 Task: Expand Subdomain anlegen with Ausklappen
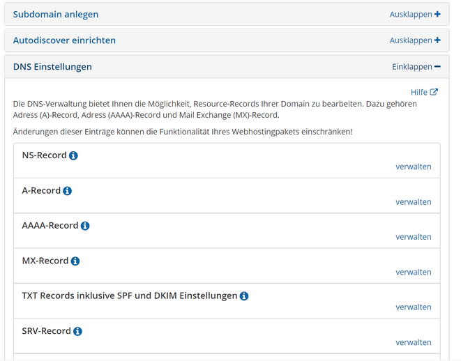pos(411,15)
